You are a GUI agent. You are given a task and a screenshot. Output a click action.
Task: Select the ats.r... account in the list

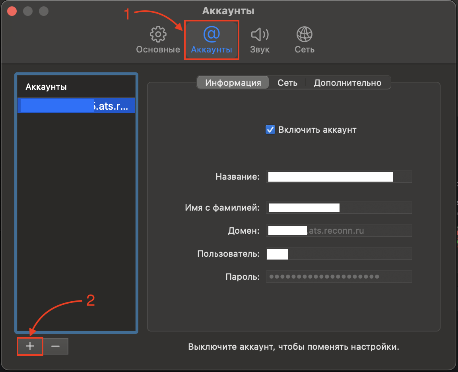pos(76,106)
